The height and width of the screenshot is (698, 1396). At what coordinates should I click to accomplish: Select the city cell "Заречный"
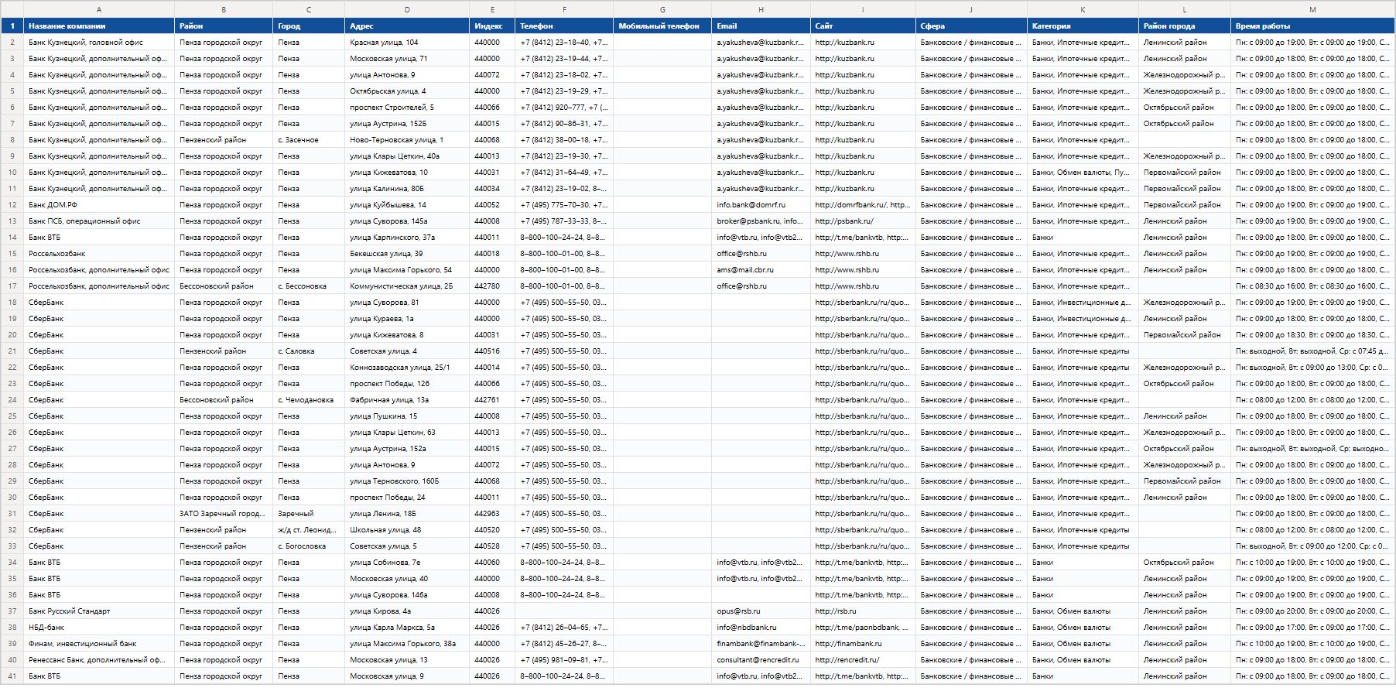click(309, 514)
